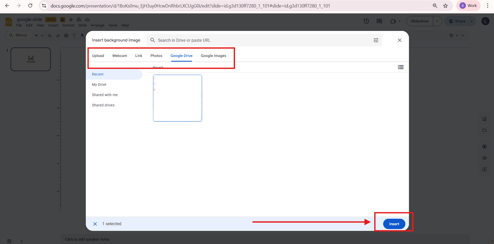Screen dimensions: 494x244
Task: Collapse the toolbar with the chevron
Action: pos(463,36)
